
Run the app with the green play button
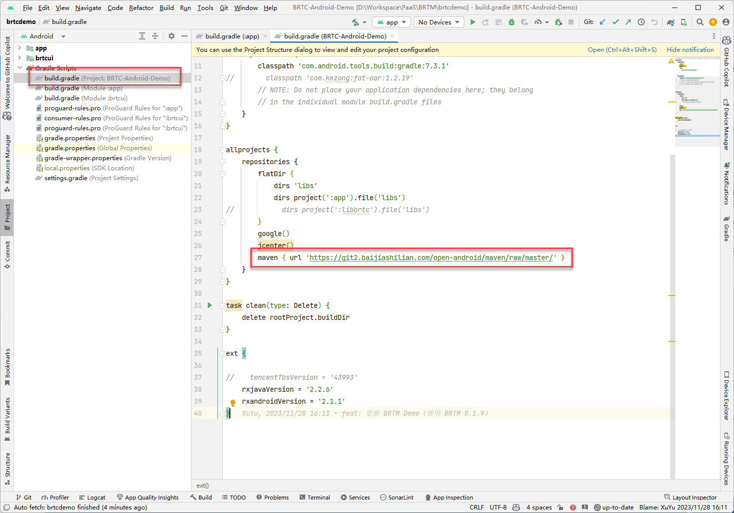pos(473,22)
